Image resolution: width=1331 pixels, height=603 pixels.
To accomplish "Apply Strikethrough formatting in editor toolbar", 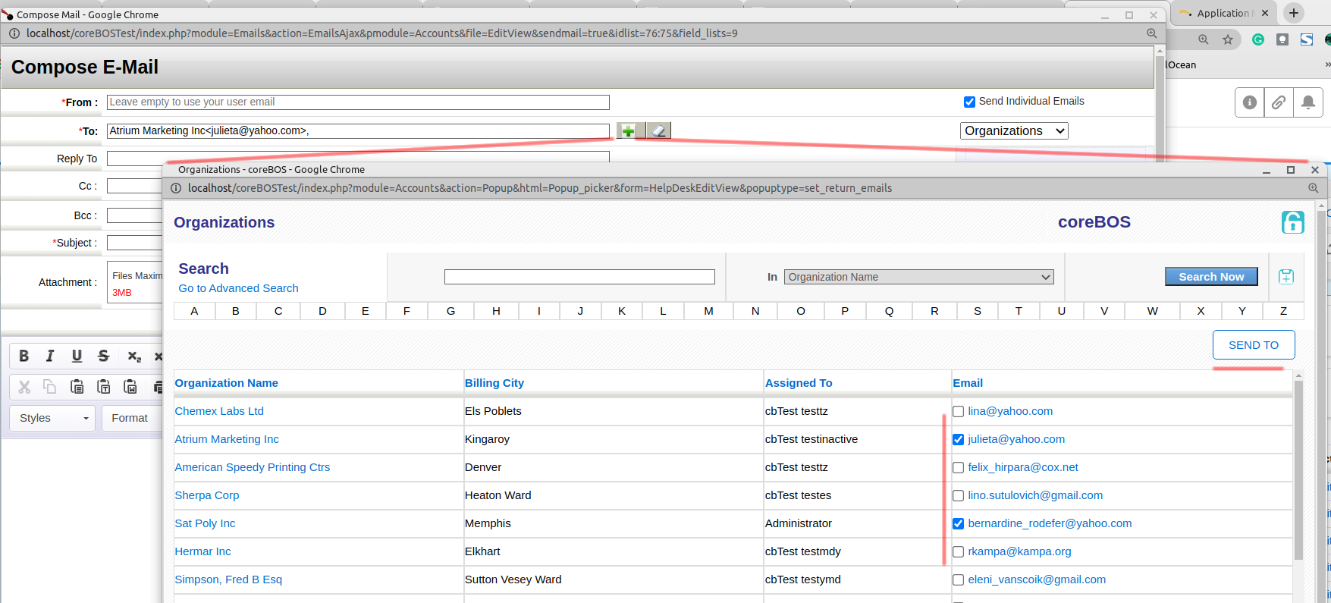I will (103, 356).
